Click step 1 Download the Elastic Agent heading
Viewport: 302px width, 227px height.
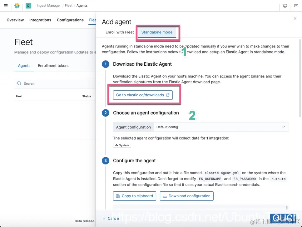tap(142, 64)
